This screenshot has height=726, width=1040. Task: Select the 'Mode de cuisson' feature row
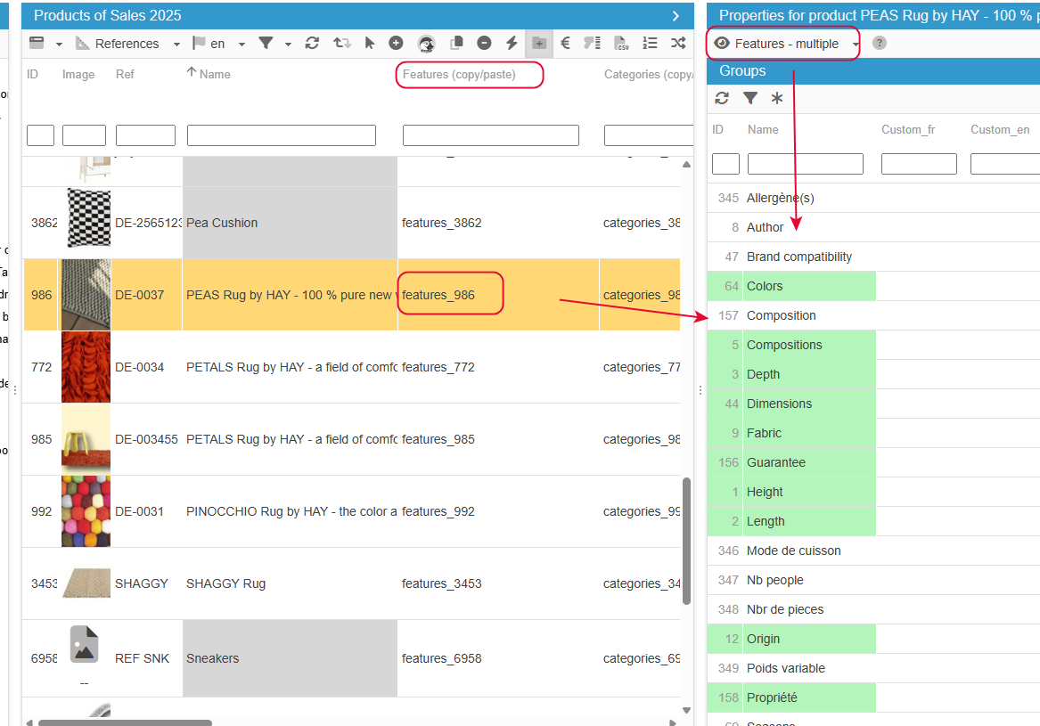pyautogui.click(x=873, y=551)
